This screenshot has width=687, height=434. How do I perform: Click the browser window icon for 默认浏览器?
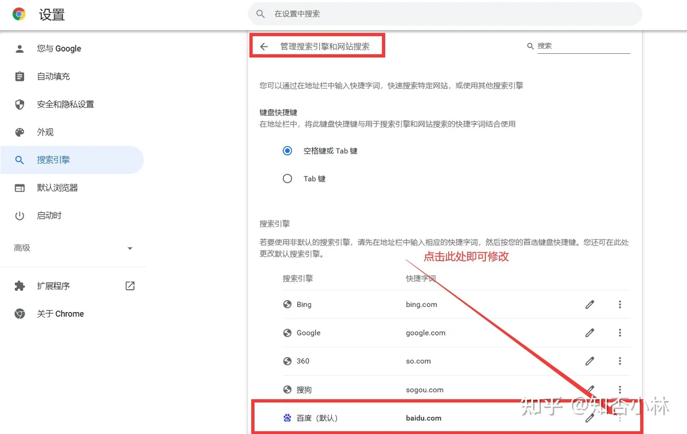(x=19, y=188)
